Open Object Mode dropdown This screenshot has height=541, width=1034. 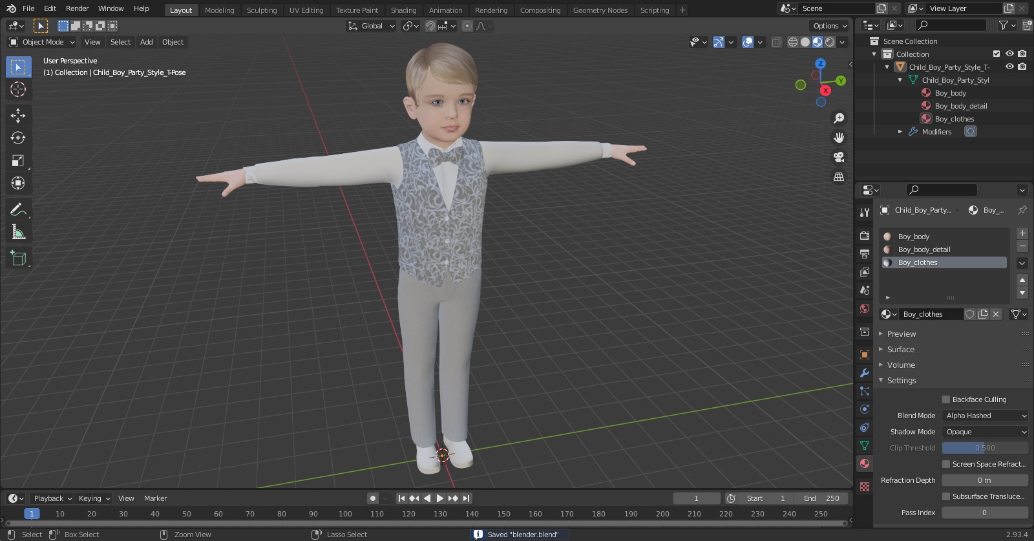tap(42, 42)
